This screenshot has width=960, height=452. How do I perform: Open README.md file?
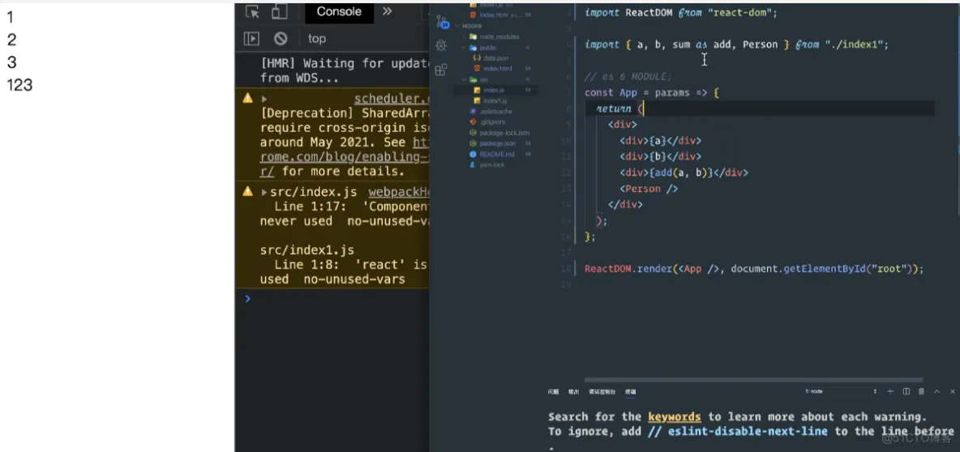pos(497,154)
